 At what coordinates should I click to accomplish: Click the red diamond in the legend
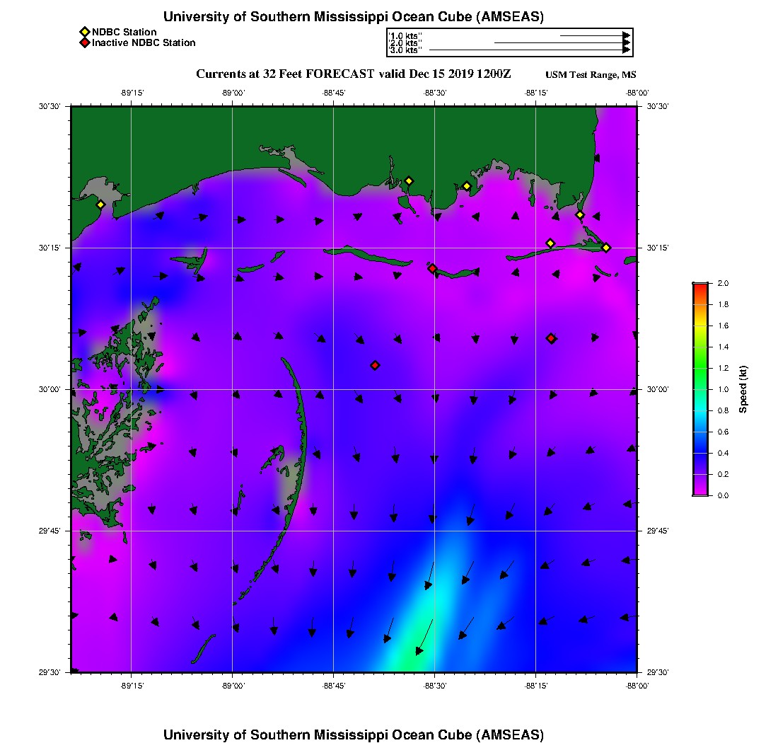(x=84, y=43)
